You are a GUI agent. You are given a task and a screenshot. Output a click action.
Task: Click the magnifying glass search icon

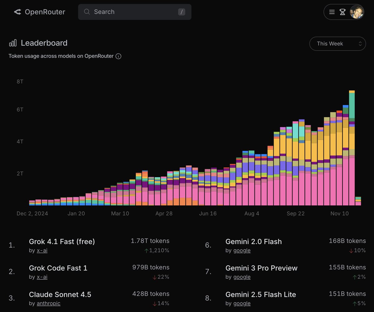click(87, 12)
